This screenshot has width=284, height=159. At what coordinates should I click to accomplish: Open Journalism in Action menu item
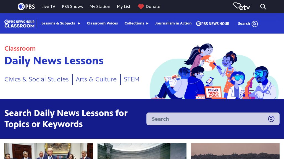pos(173,23)
